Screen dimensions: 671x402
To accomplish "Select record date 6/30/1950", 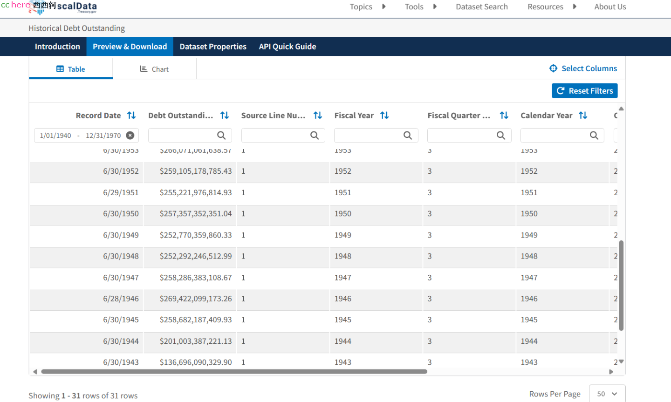I will pos(121,213).
